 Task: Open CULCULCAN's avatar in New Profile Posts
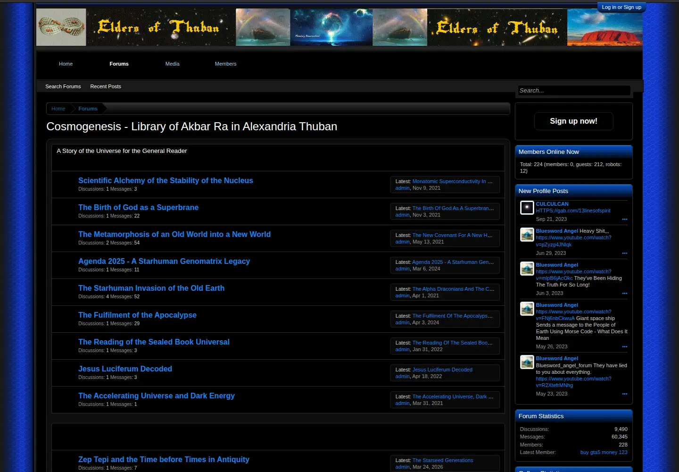tap(527, 207)
